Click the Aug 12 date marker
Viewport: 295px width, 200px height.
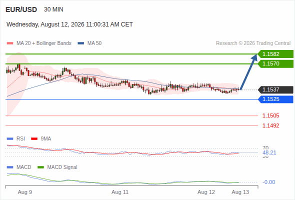click(206, 192)
